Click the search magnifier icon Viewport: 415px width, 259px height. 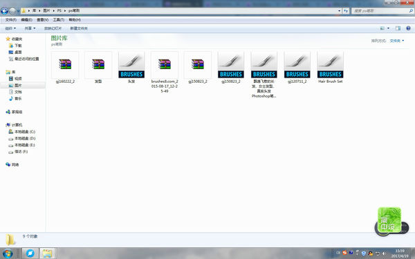[x=411, y=11]
